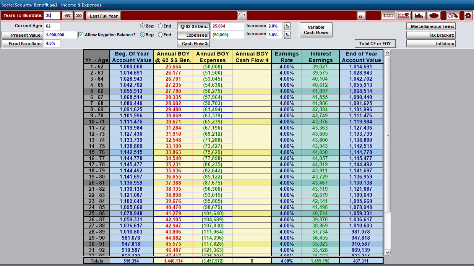The width and height of the screenshot is (474, 266).
Task: Toggle Allow Negative Balance checkbox
Action: 81,35
